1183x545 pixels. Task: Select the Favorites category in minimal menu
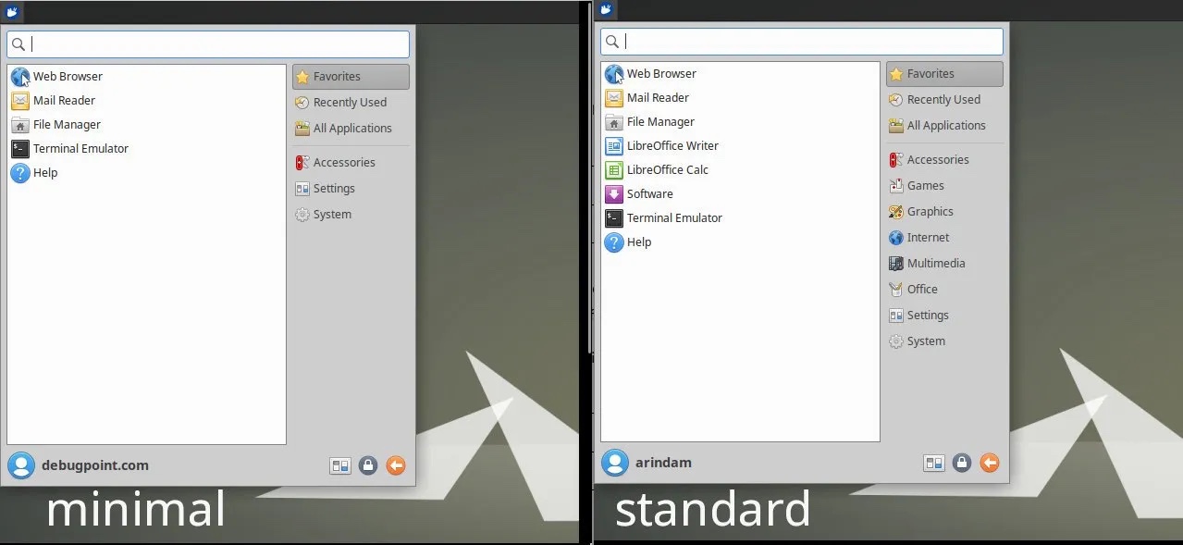click(338, 76)
